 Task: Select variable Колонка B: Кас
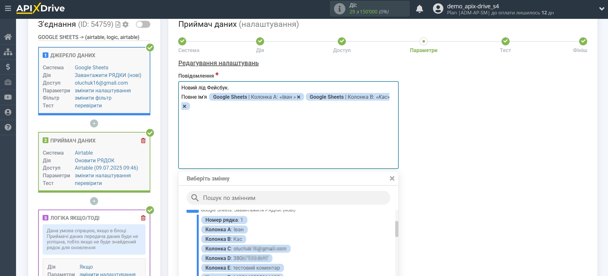click(x=224, y=239)
